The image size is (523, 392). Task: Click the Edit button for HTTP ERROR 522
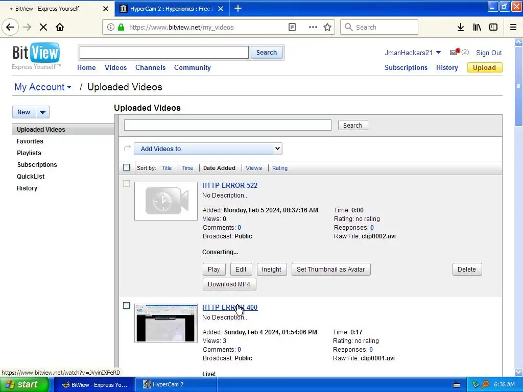pos(241,269)
